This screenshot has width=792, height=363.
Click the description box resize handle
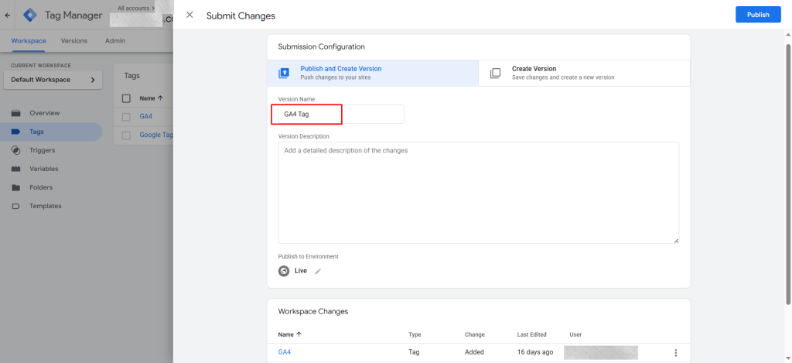[x=676, y=240]
